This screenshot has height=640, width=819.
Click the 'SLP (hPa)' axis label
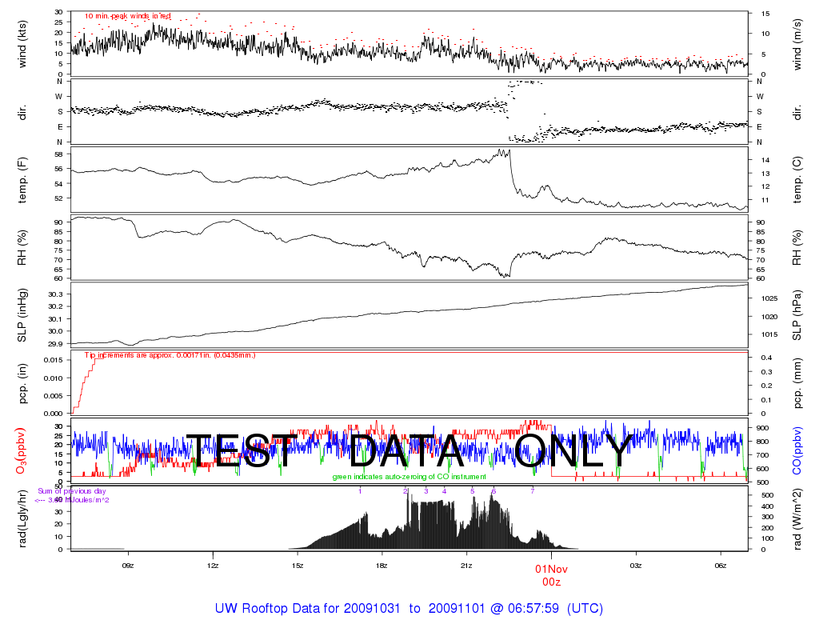pos(797,315)
